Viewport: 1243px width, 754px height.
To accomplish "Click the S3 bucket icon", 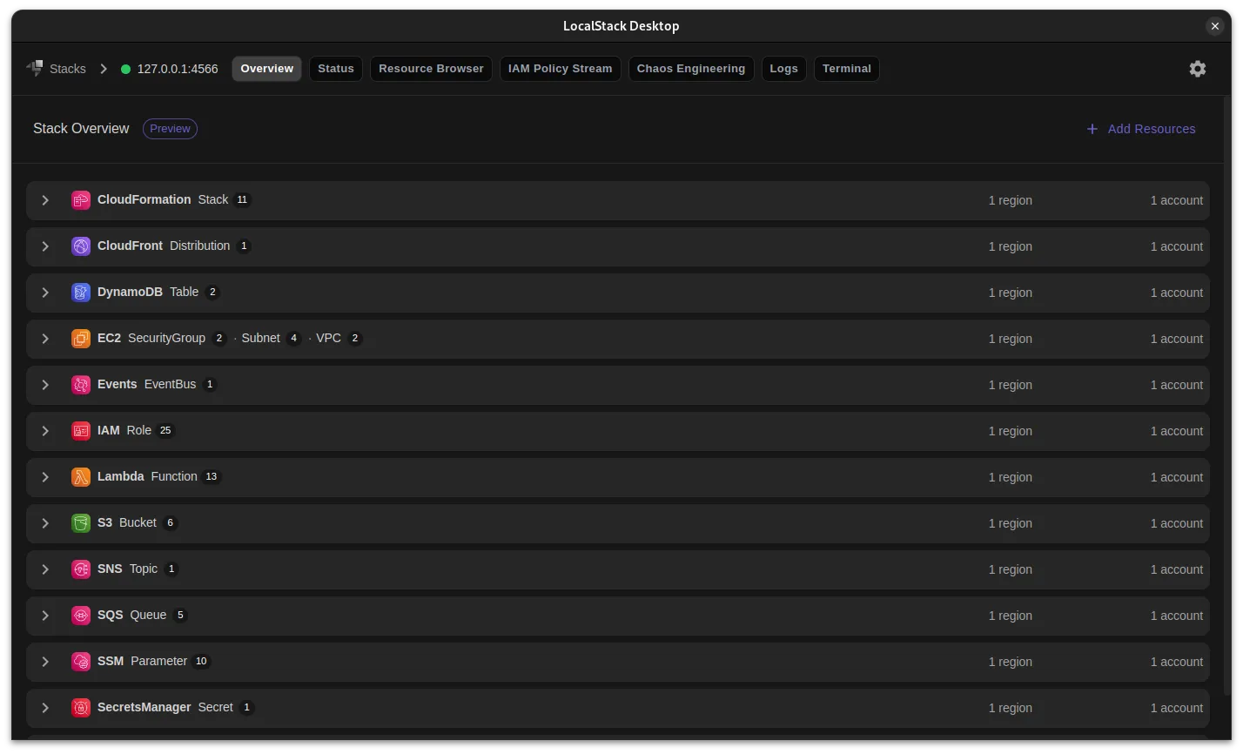I will click(81, 522).
